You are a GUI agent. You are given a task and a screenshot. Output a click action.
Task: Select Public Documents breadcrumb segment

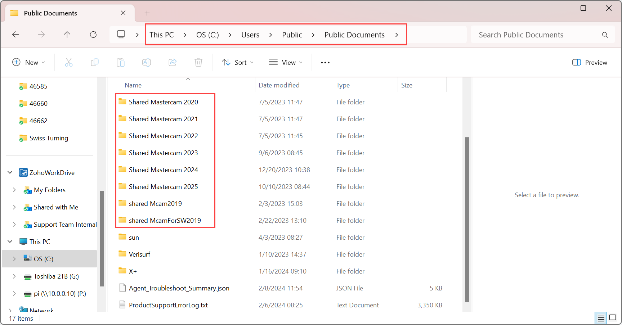point(354,35)
